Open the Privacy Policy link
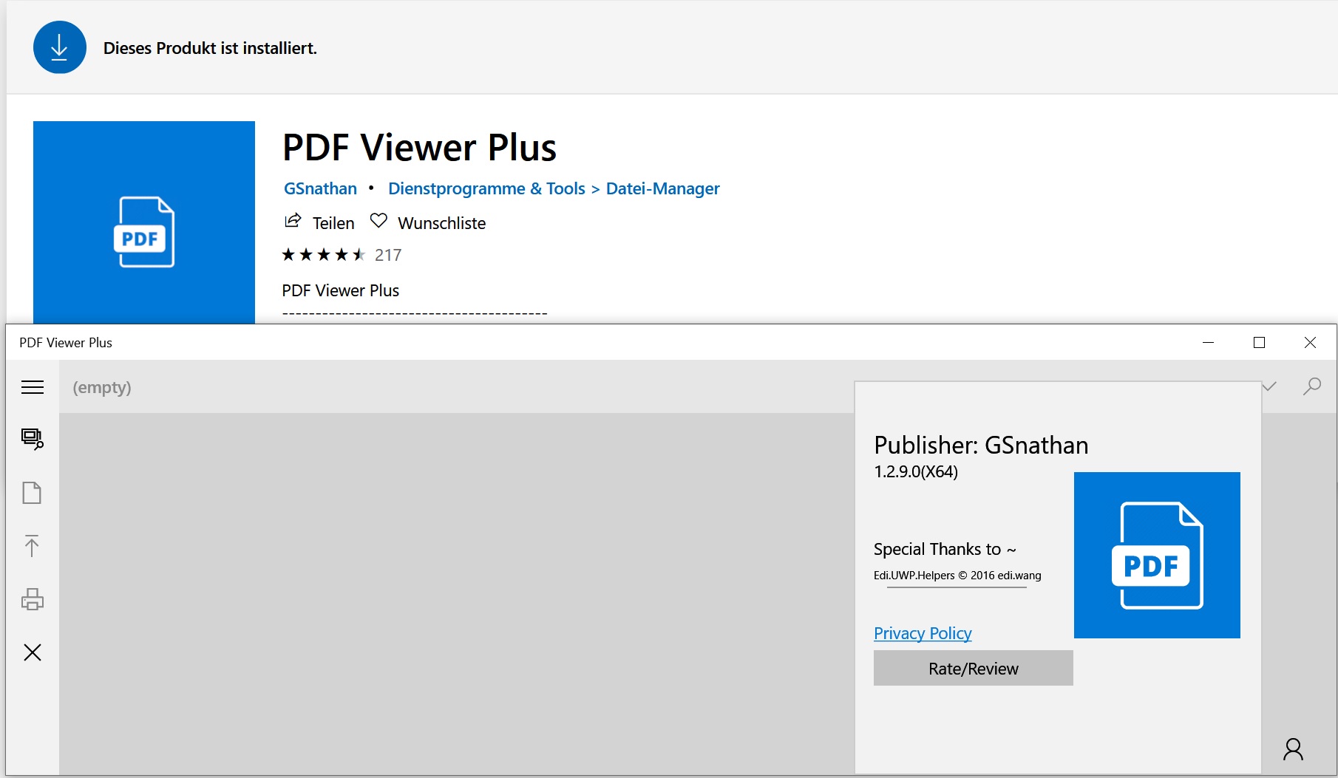1338x778 pixels. (x=923, y=633)
